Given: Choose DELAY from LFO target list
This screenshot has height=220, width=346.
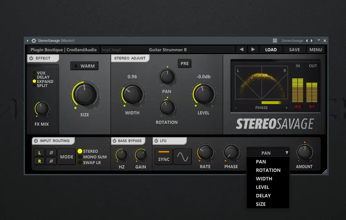Looking at the screenshot, I should [268, 196].
